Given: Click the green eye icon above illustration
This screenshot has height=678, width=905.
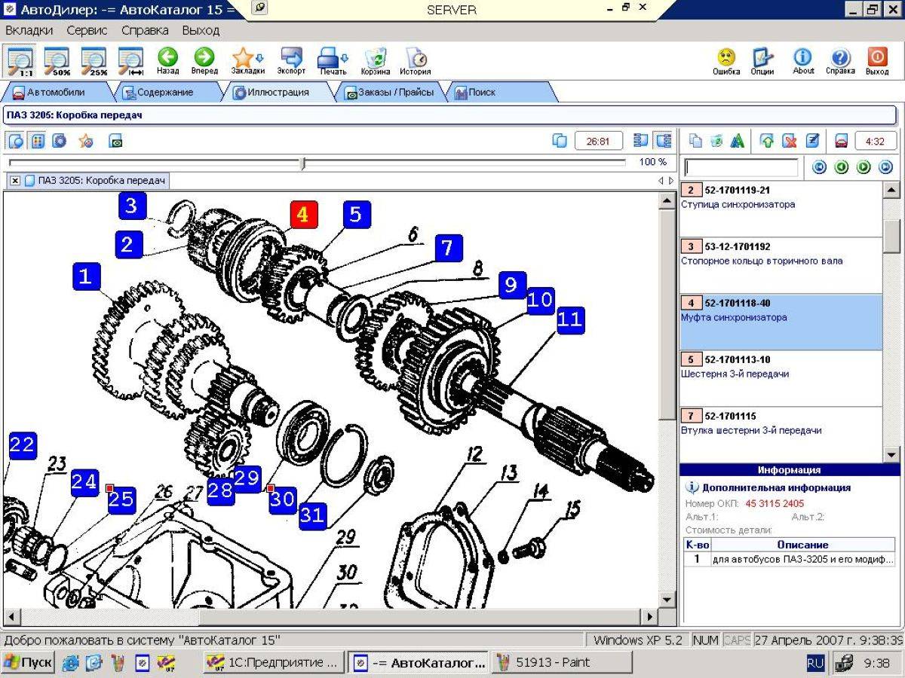Looking at the screenshot, I should (116, 141).
